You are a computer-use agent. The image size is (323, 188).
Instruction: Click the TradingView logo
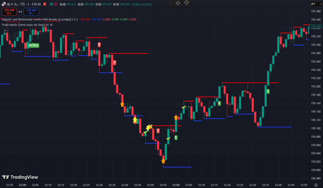pyautogui.click(x=20, y=177)
